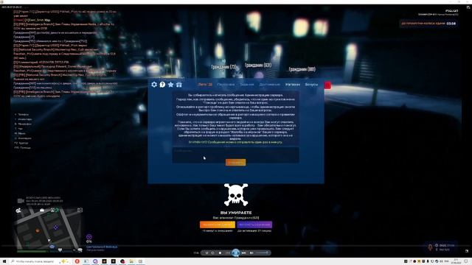Skip to next track in player
This screenshot has width=472, height=265.
[244, 253]
